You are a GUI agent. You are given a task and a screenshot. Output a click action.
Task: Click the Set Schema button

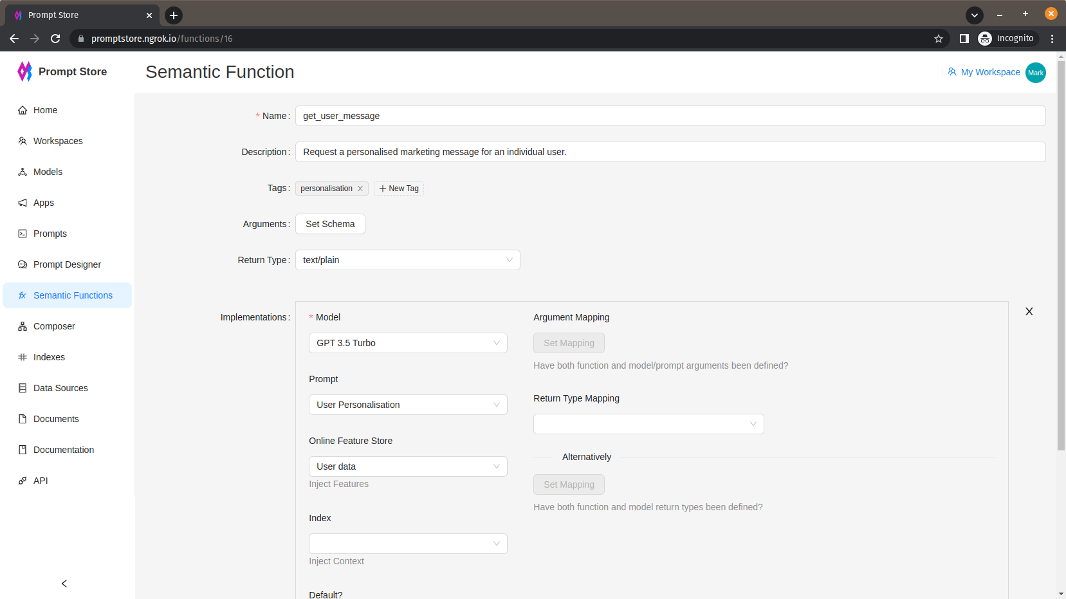[x=330, y=224]
